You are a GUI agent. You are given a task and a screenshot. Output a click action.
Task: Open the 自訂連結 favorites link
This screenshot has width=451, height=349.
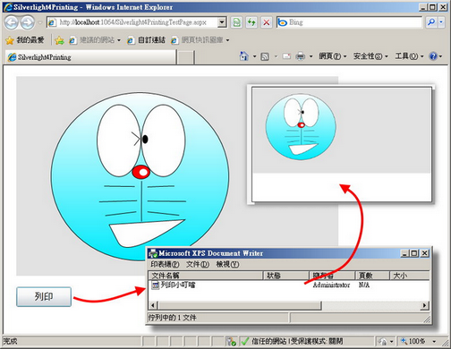tap(146, 40)
